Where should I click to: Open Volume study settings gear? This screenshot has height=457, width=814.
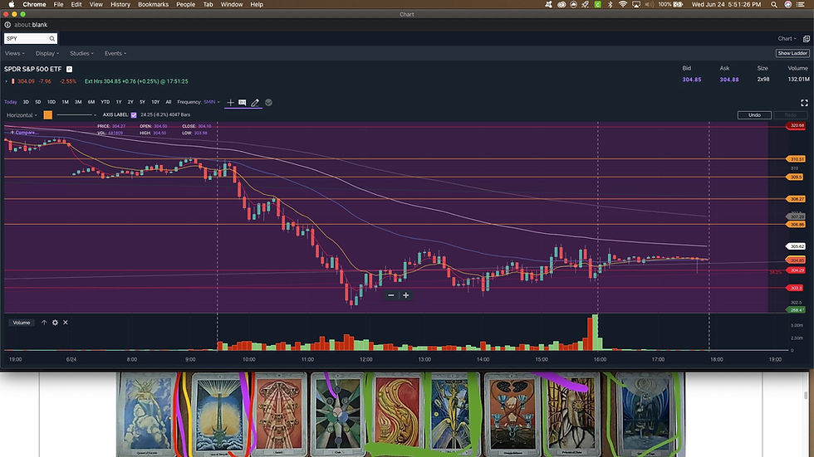tap(55, 323)
